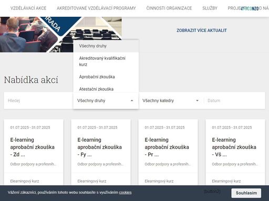
Task: Click the Zobrazit více aktualit link
Action: (202, 30)
